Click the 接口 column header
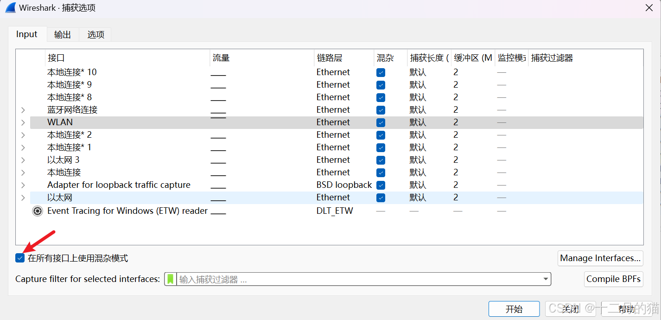Viewport: 661px width, 320px height. point(127,58)
